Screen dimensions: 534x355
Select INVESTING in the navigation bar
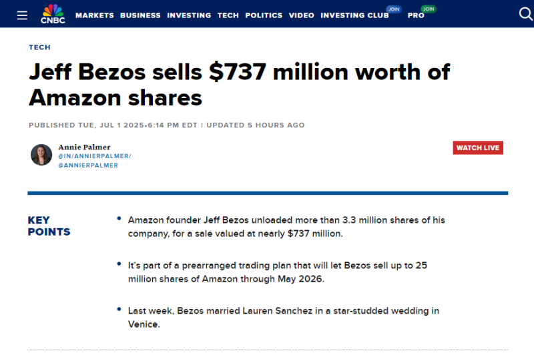pos(189,15)
